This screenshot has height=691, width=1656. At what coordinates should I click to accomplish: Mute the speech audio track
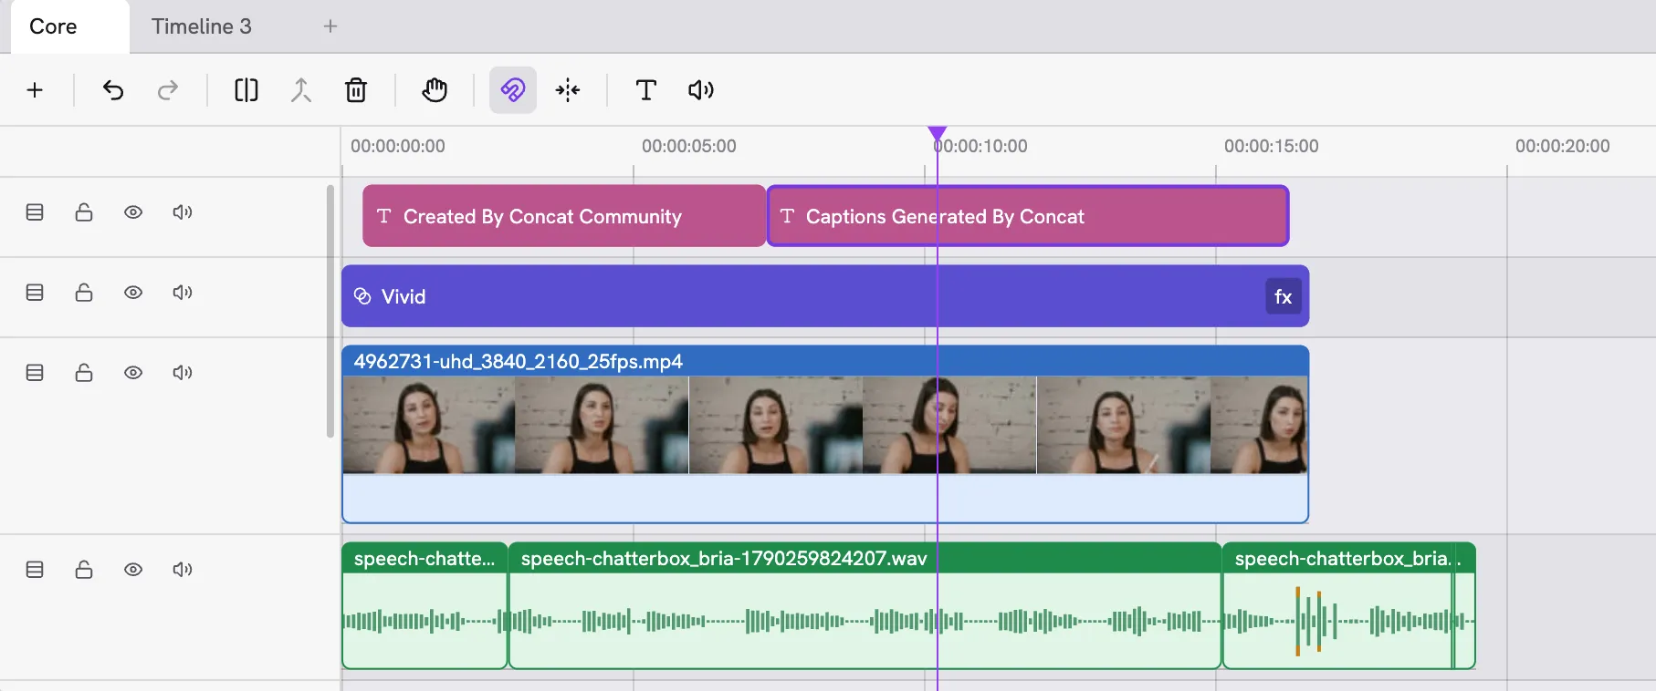pyautogui.click(x=183, y=570)
